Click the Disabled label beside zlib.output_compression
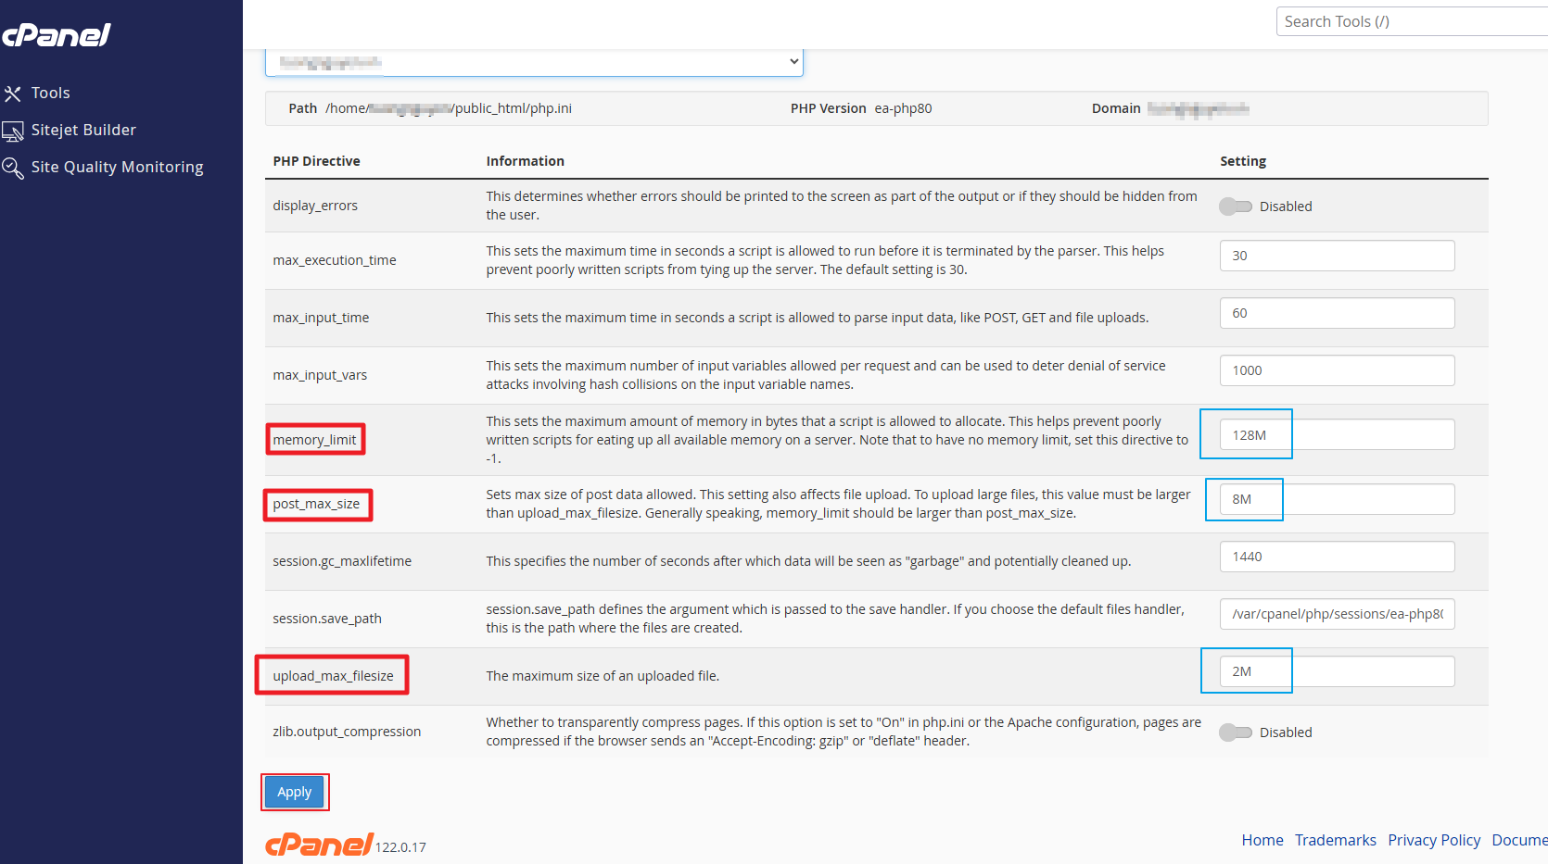 point(1286,733)
